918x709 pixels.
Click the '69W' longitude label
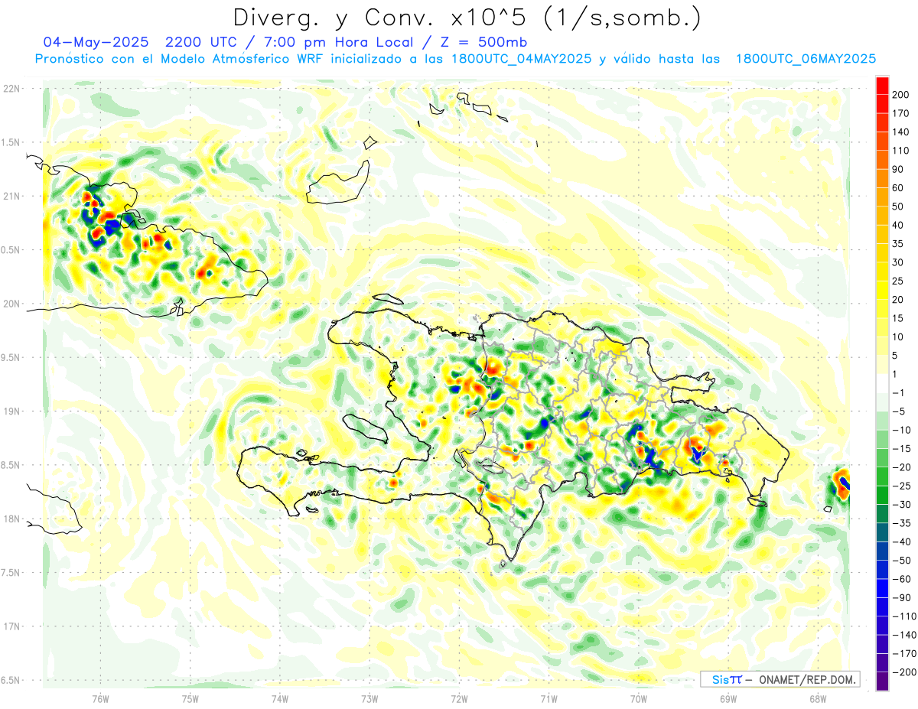pyautogui.click(x=728, y=699)
